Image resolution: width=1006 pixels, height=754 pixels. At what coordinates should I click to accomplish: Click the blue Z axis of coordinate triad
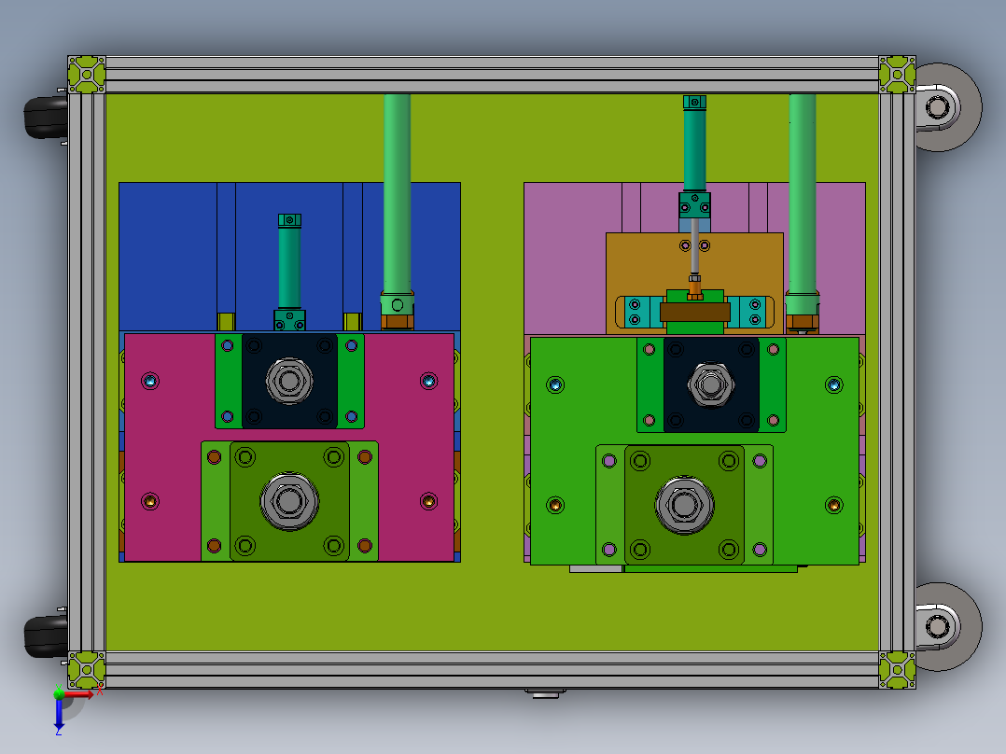59,714
